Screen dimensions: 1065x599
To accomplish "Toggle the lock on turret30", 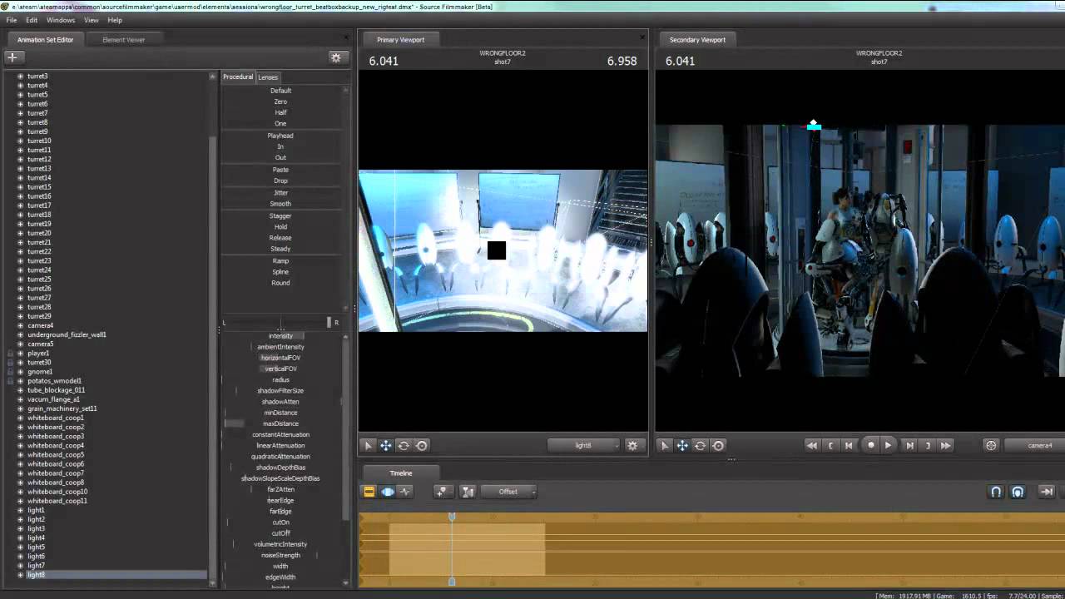I will [x=10, y=363].
